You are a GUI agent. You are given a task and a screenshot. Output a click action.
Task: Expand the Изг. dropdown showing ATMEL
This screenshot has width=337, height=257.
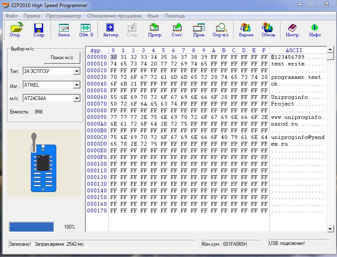tap(77, 85)
